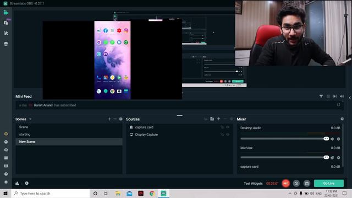Open performance stats bar chart icon
The width and height of the screenshot is (352, 198).
pyautogui.click(x=17, y=183)
